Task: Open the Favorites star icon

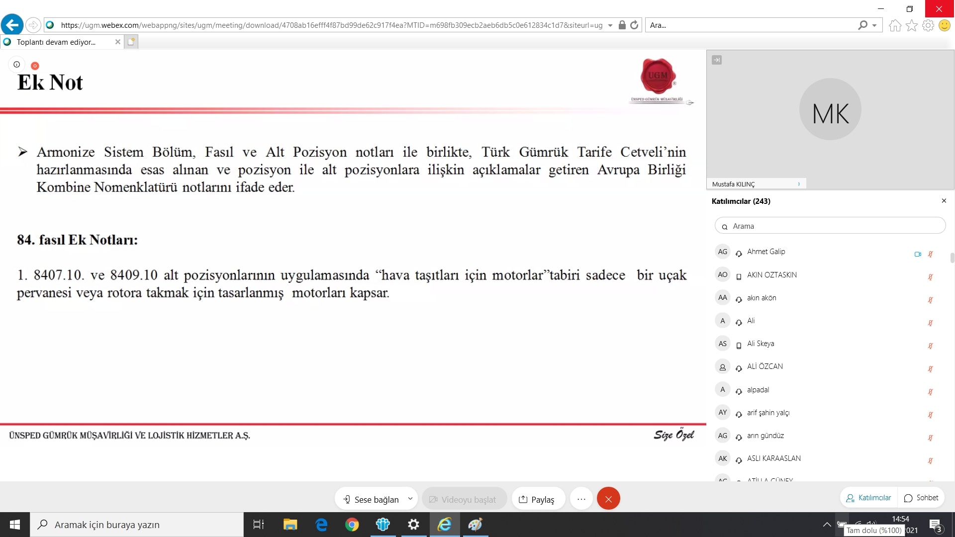Action: [912, 25]
